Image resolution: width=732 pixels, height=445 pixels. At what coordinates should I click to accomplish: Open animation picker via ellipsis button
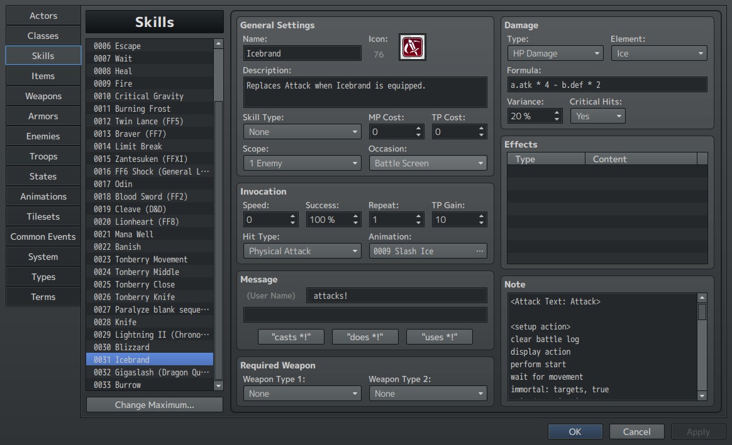point(479,251)
